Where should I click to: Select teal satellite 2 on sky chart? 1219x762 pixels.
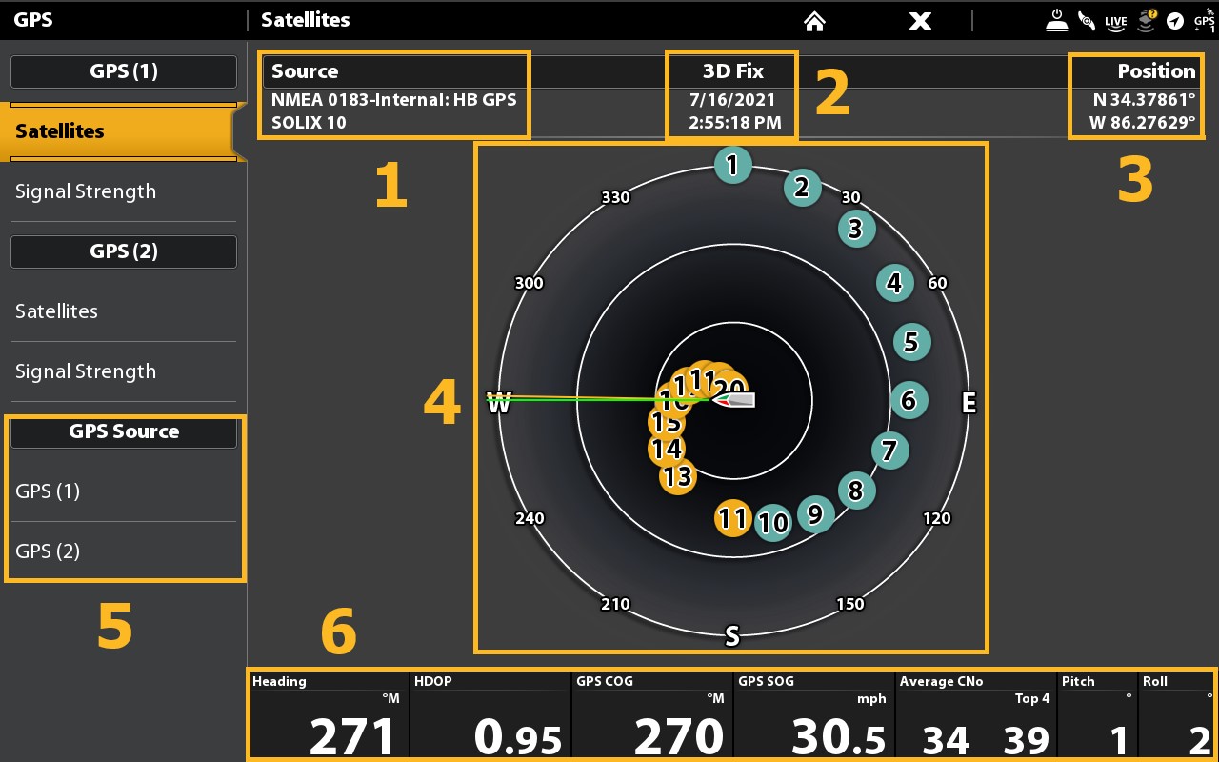tap(802, 188)
